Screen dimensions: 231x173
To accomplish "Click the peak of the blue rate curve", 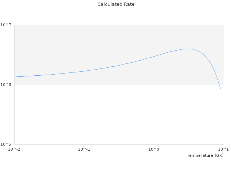I will [187, 49].
